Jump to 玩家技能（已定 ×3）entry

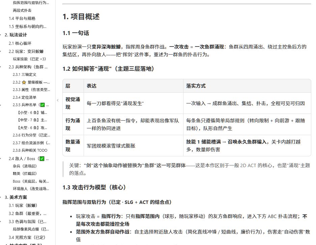(29, 59)
